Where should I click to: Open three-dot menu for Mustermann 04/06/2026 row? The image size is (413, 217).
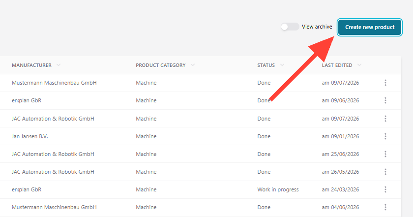click(385, 207)
